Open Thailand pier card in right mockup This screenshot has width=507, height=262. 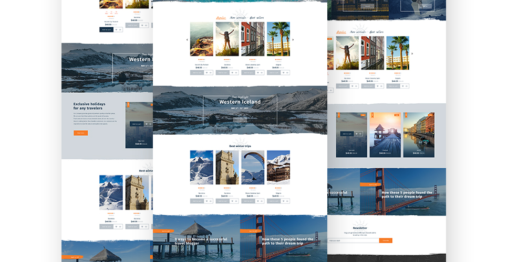click(x=385, y=135)
